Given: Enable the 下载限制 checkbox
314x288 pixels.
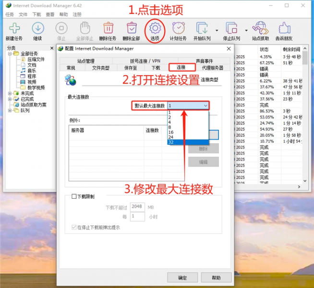Looking at the screenshot, I should [x=74, y=196].
